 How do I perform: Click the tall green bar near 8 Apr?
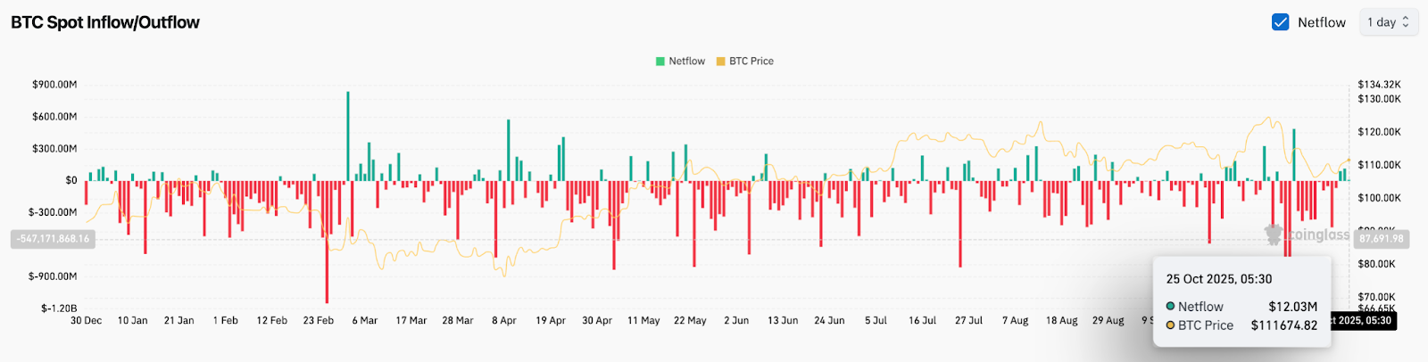508,150
